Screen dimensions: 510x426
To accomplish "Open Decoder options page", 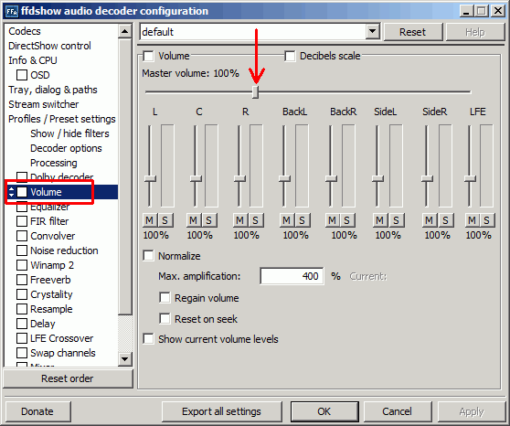I will [x=66, y=148].
